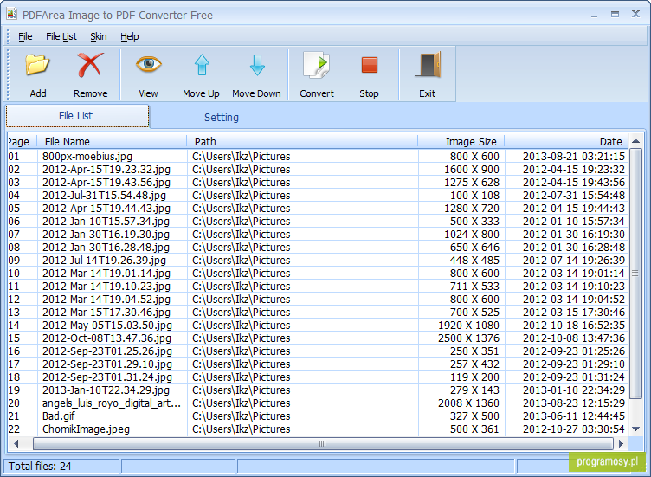Click the View eye icon
The image size is (651, 477).
[x=148, y=64]
